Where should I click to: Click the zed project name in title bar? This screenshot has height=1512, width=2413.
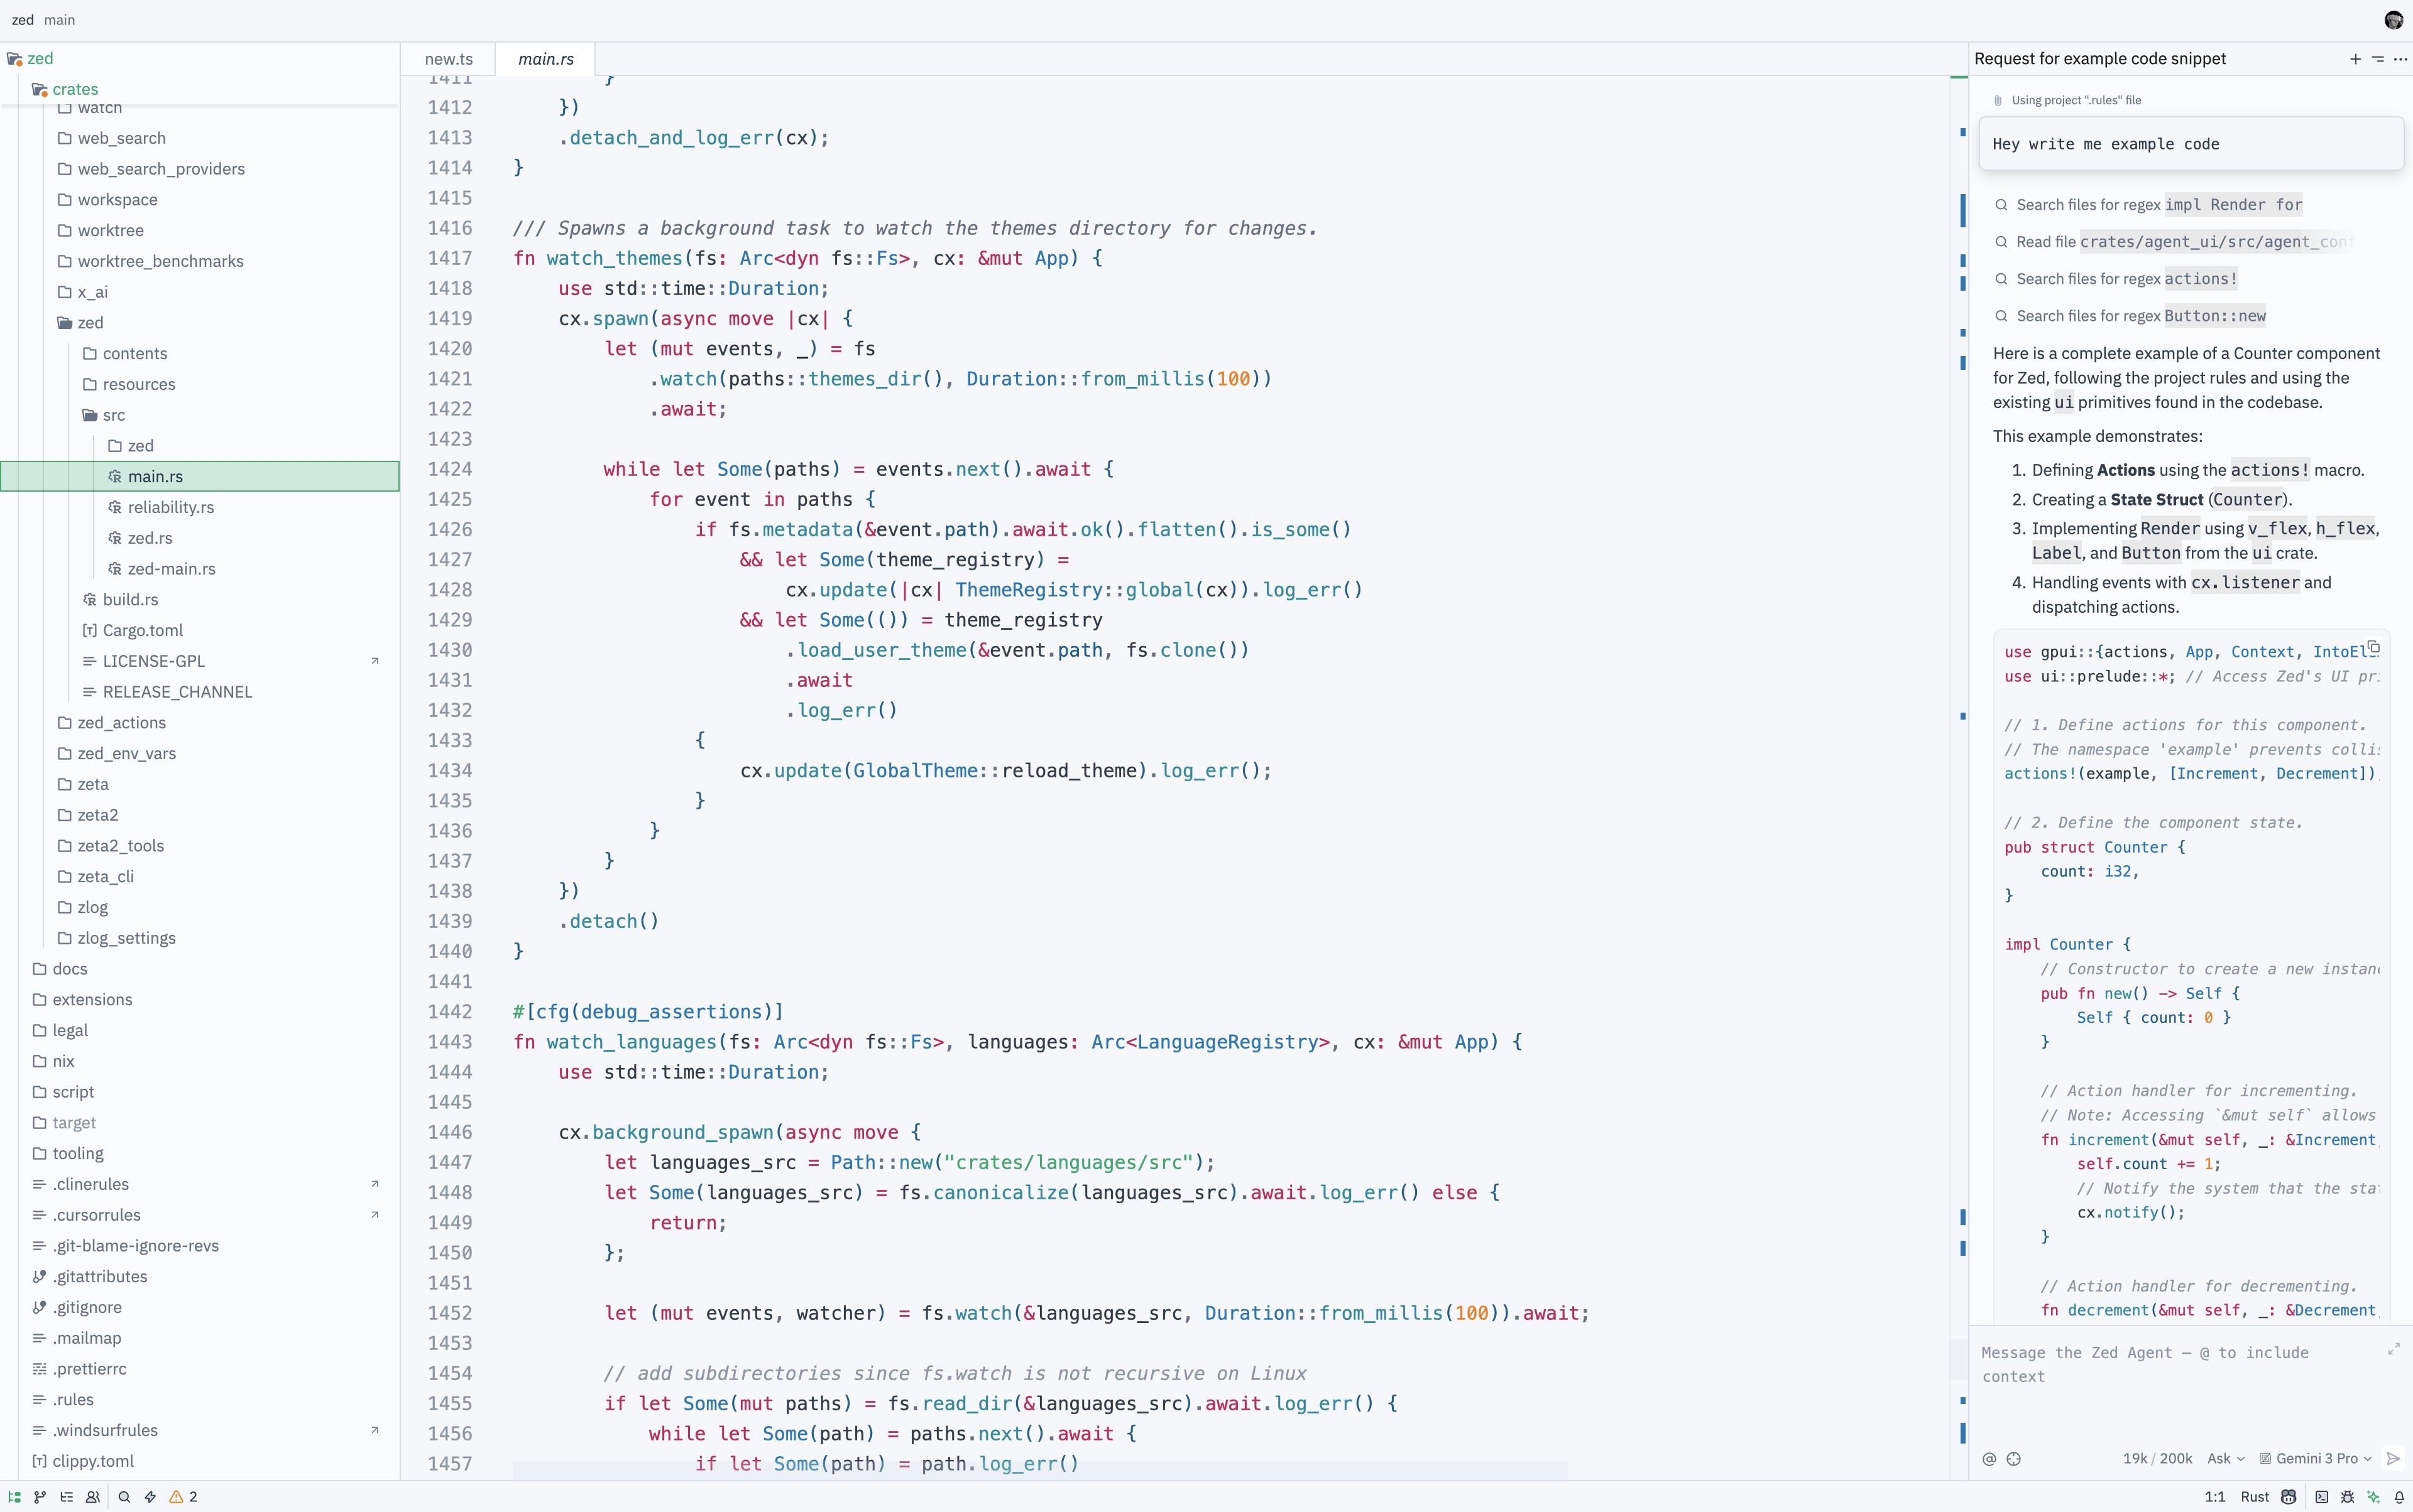pyautogui.click(x=22, y=20)
